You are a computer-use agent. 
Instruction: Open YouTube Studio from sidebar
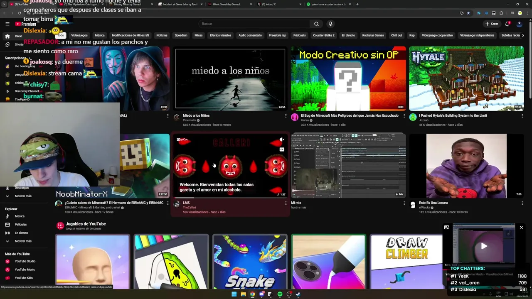pos(25,261)
